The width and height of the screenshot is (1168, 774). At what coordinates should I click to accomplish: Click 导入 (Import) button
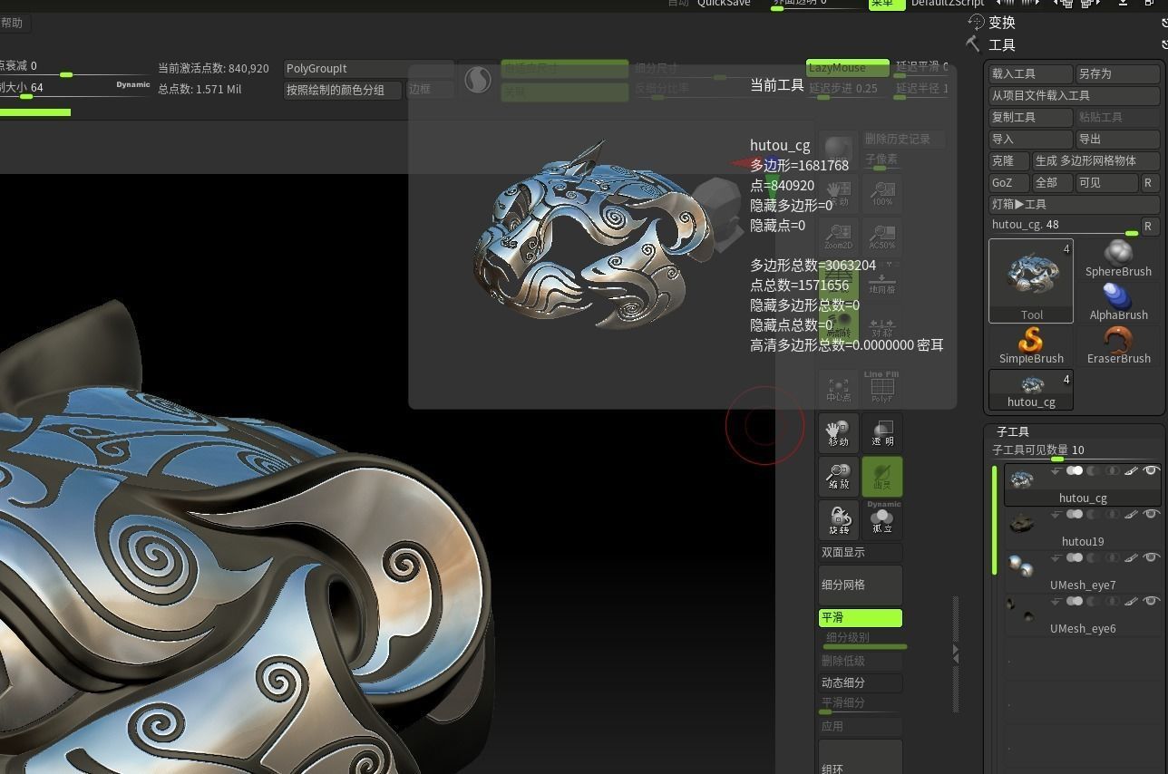(x=1031, y=139)
